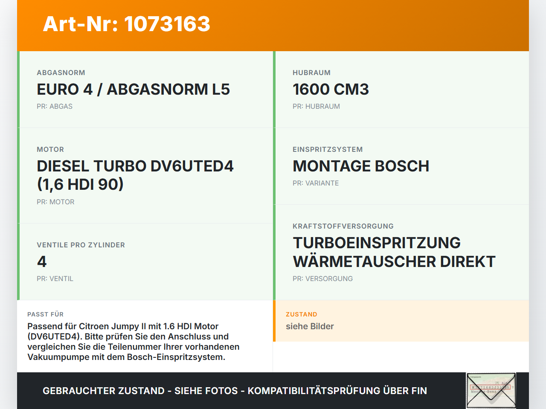Image resolution: width=546 pixels, height=409 pixels.
Task: Click the '1600 CM3' Hubraum value
Action: coord(331,89)
